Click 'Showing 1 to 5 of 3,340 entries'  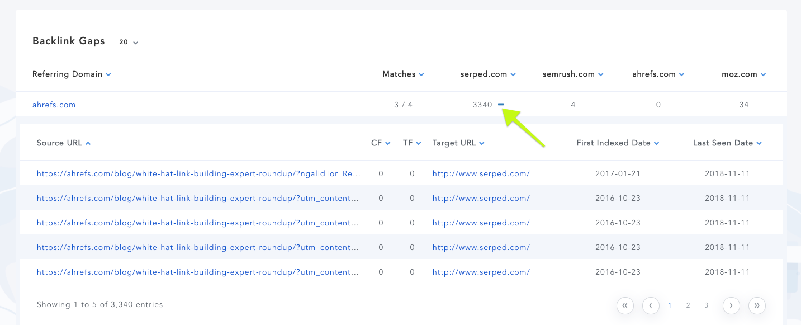click(x=100, y=305)
